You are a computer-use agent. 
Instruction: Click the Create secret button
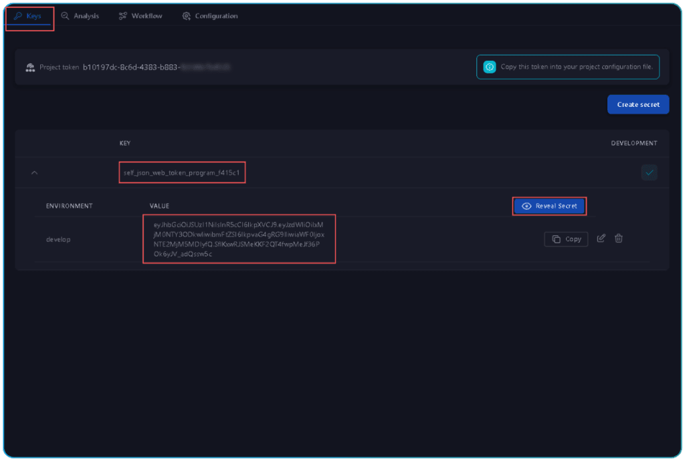(x=638, y=105)
